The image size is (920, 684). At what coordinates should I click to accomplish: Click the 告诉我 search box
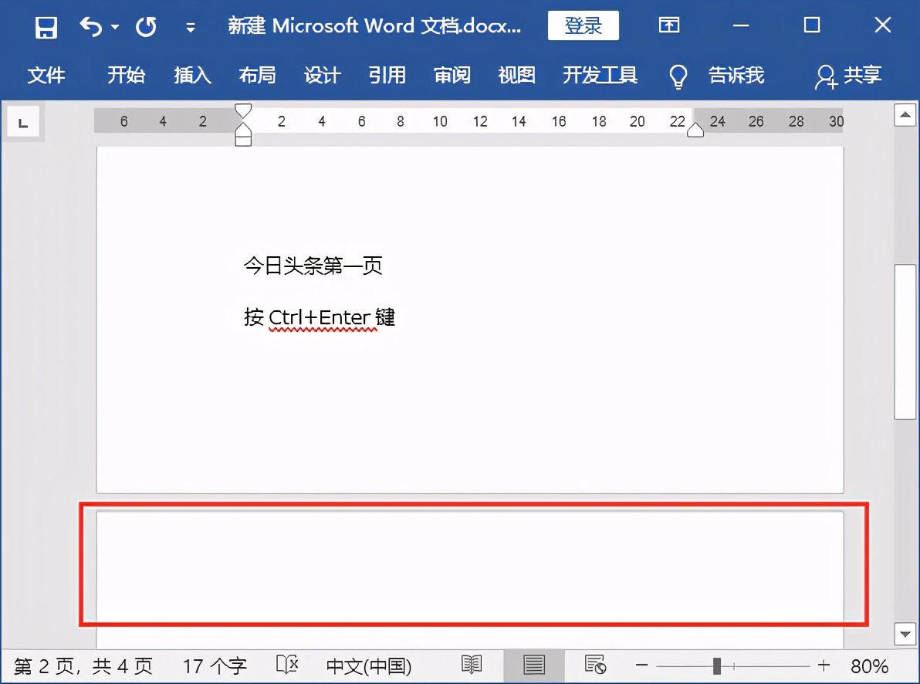pyautogui.click(x=736, y=75)
